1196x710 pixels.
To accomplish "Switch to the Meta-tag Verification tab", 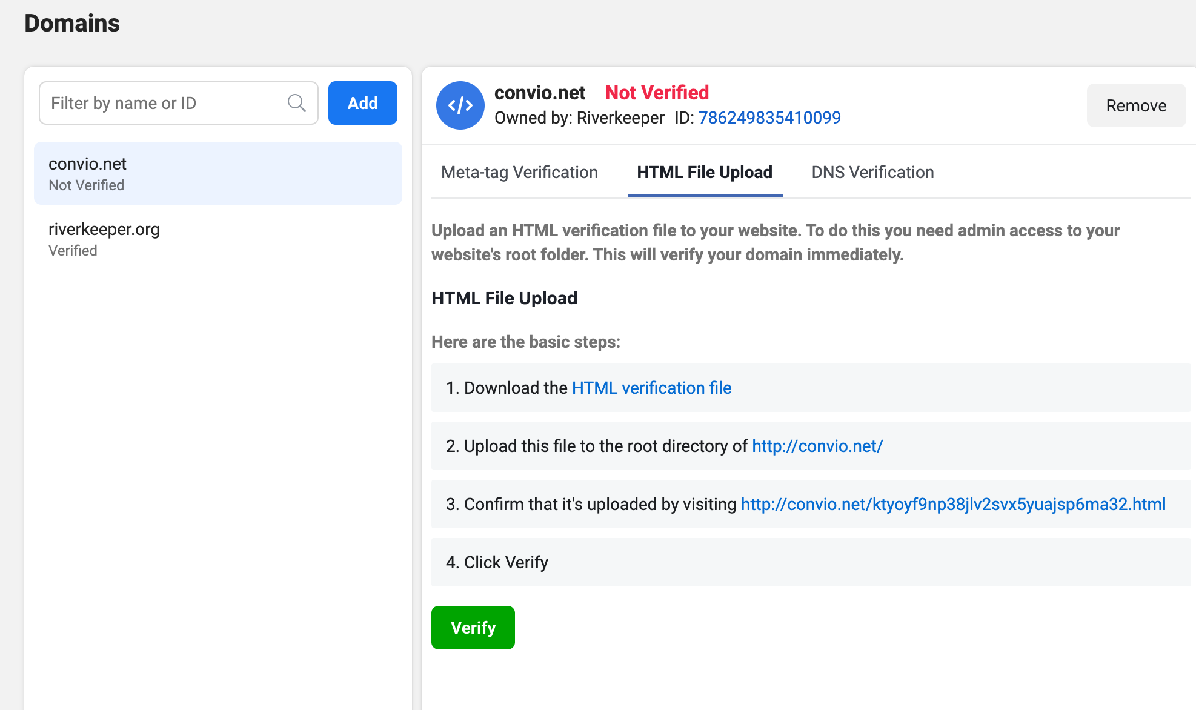I will point(519,173).
